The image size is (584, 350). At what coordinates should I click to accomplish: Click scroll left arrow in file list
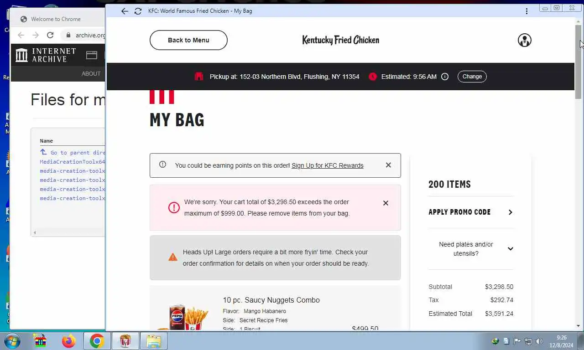35,233
